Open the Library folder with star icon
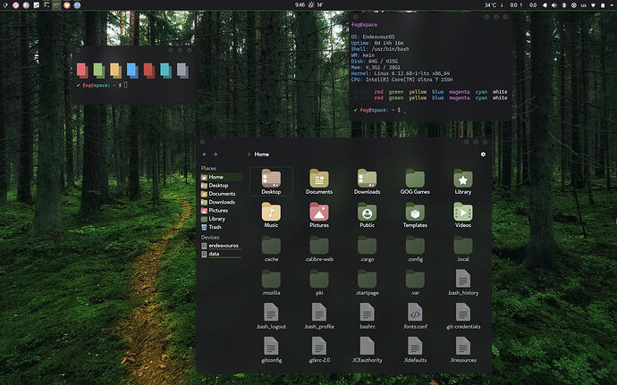The width and height of the screenshot is (617, 385). click(463, 181)
